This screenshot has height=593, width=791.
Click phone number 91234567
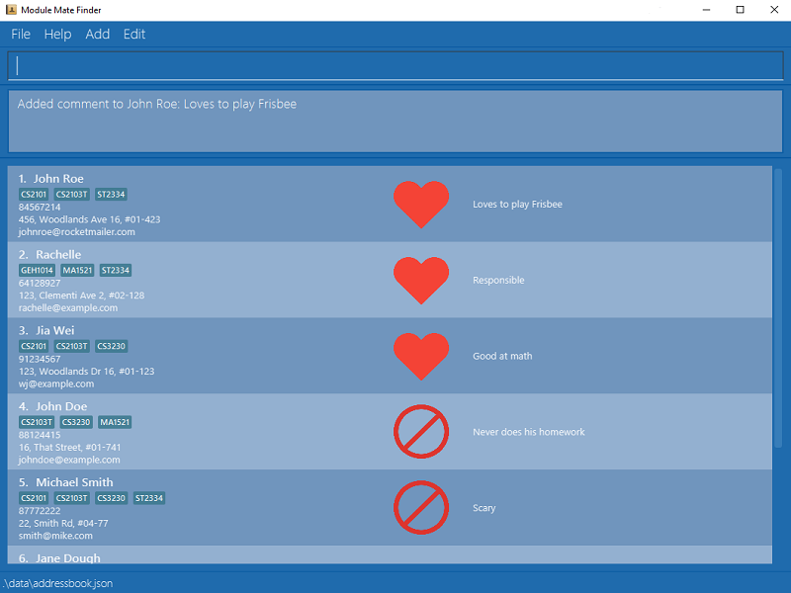pyautogui.click(x=40, y=359)
